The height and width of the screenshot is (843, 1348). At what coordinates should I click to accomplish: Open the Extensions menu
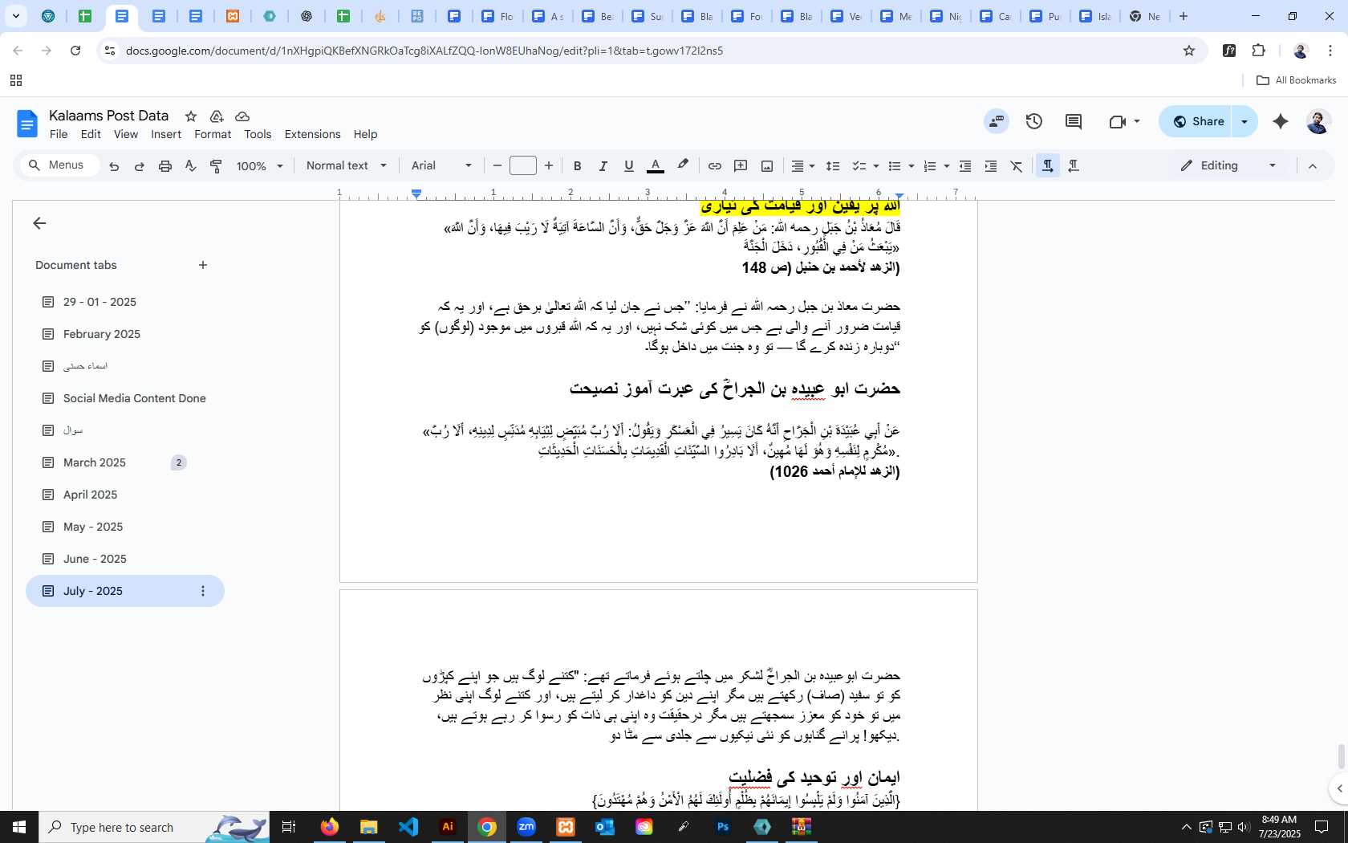pyautogui.click(x=312, y=134)
